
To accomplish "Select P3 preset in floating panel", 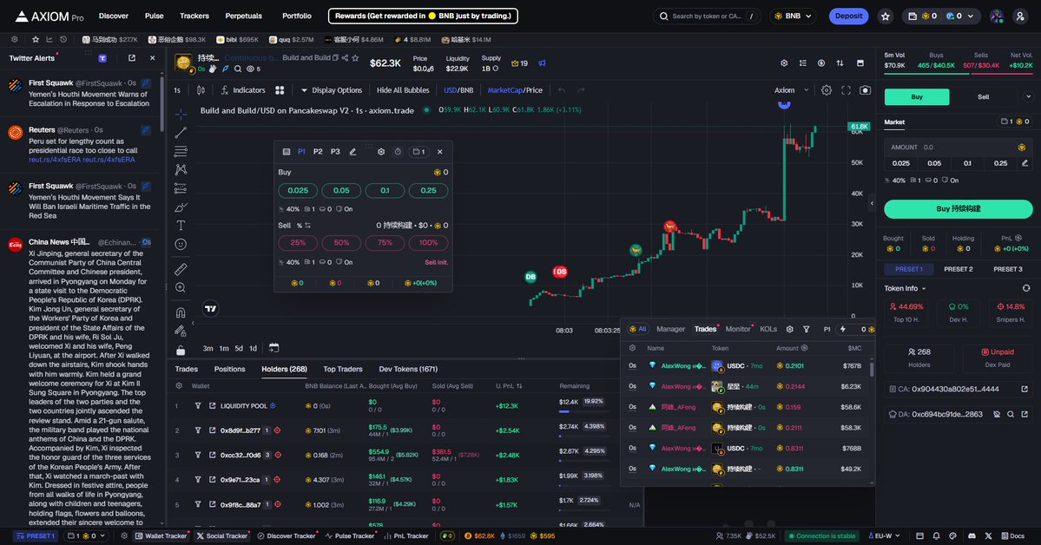I will 335,152.
